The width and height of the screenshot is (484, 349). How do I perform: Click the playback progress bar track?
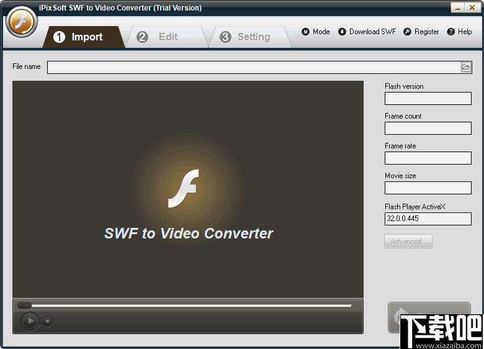coord(191,306)
